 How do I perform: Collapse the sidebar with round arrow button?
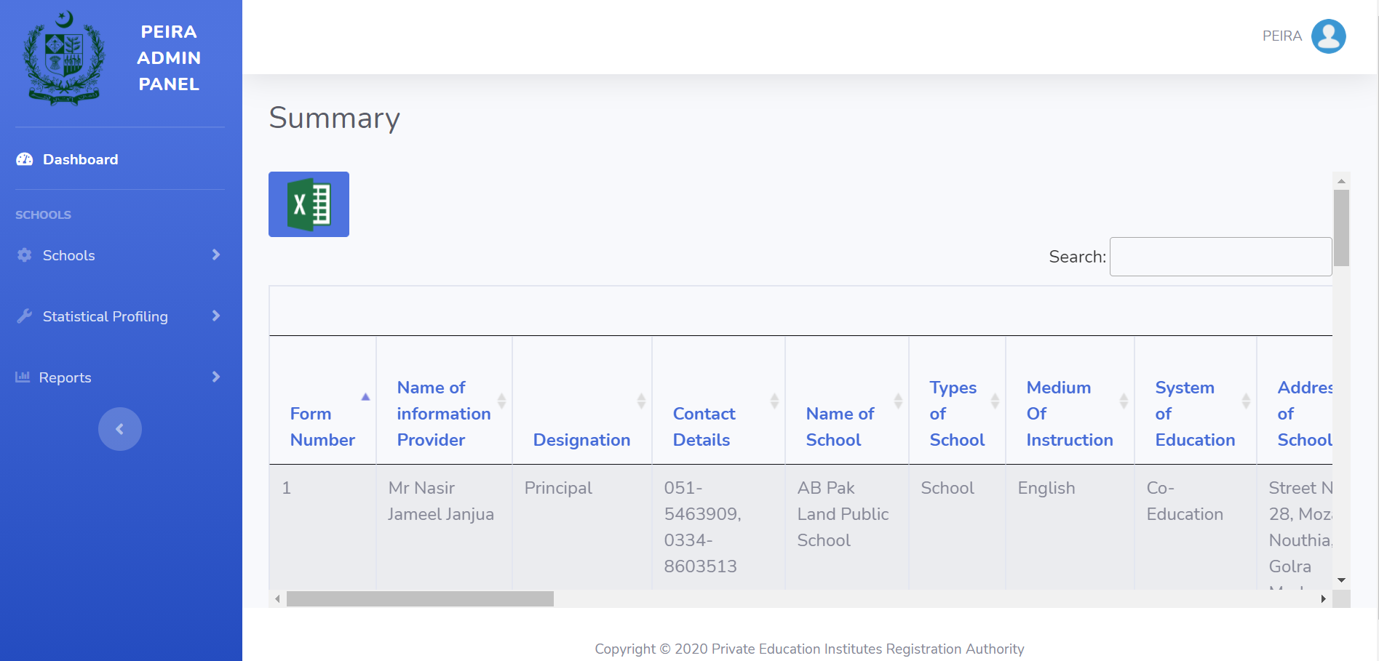[120, 429]
